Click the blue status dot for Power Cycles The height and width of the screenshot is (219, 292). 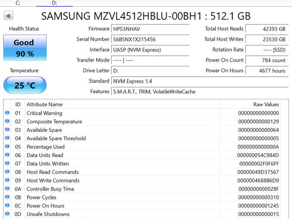7,197
